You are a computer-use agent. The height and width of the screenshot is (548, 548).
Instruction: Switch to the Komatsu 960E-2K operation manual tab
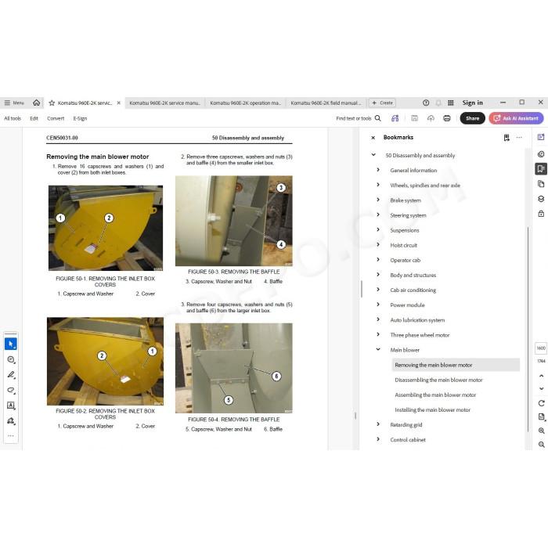pos(245,103)
